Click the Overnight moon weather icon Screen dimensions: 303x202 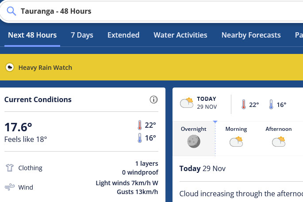193,141
